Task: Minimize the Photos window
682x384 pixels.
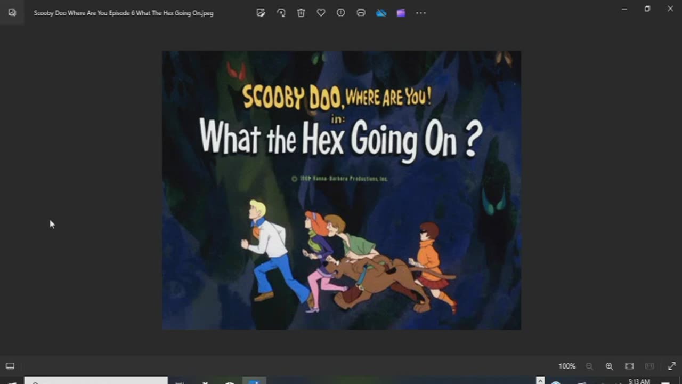Action: [x=624, y=9]
